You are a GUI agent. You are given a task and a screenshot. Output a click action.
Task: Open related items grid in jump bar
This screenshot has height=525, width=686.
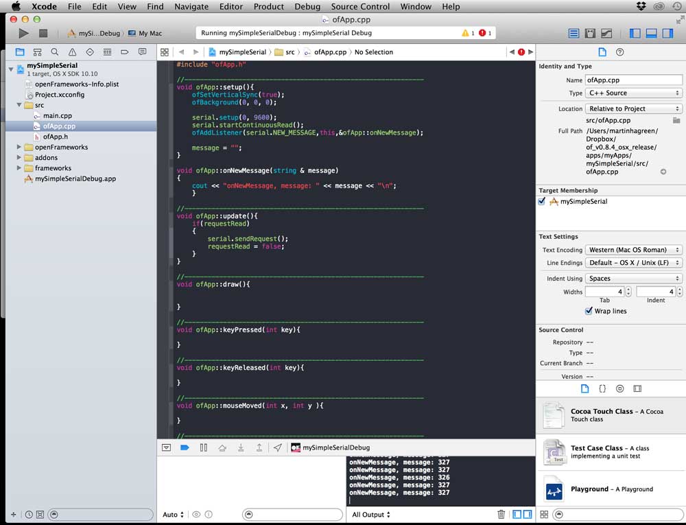click(165, 52)
